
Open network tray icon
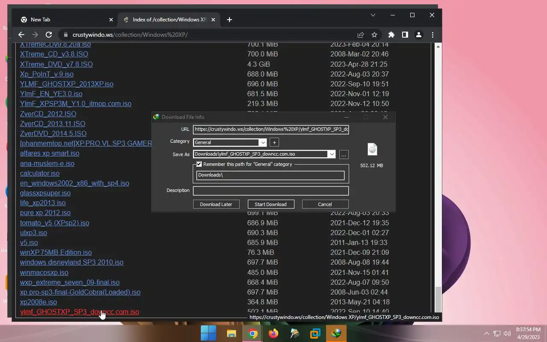tap(497, 333)
